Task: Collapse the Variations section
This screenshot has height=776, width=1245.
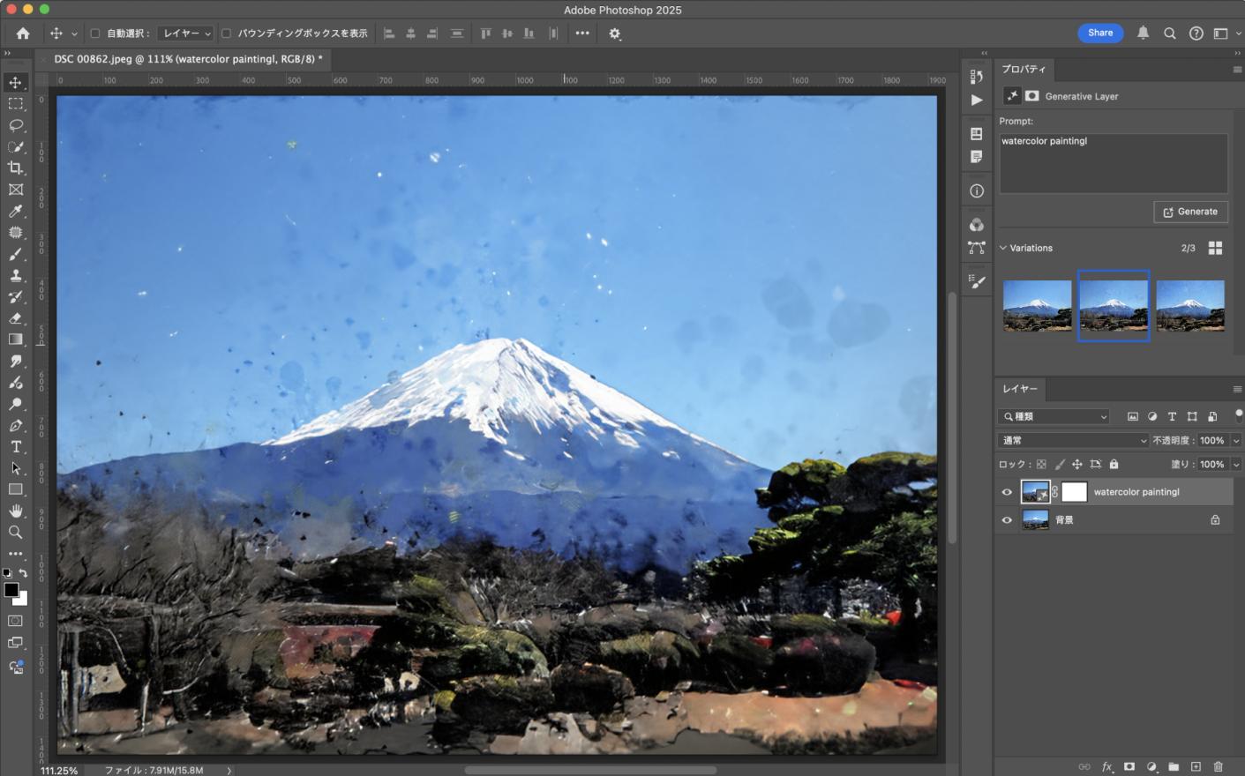Action: click(x=1003, y=248)
